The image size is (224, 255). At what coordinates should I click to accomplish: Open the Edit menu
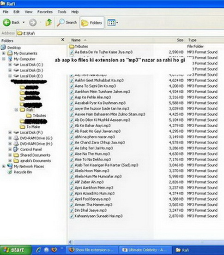pos(17,12)
